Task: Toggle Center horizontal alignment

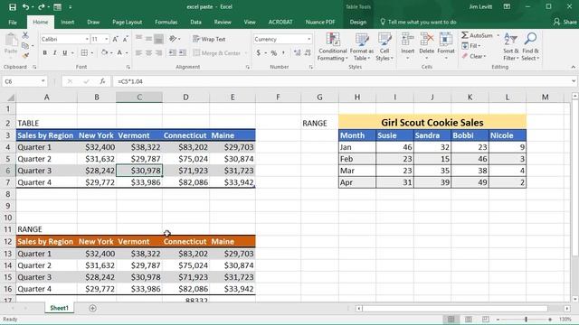Action: pos(148,53)
